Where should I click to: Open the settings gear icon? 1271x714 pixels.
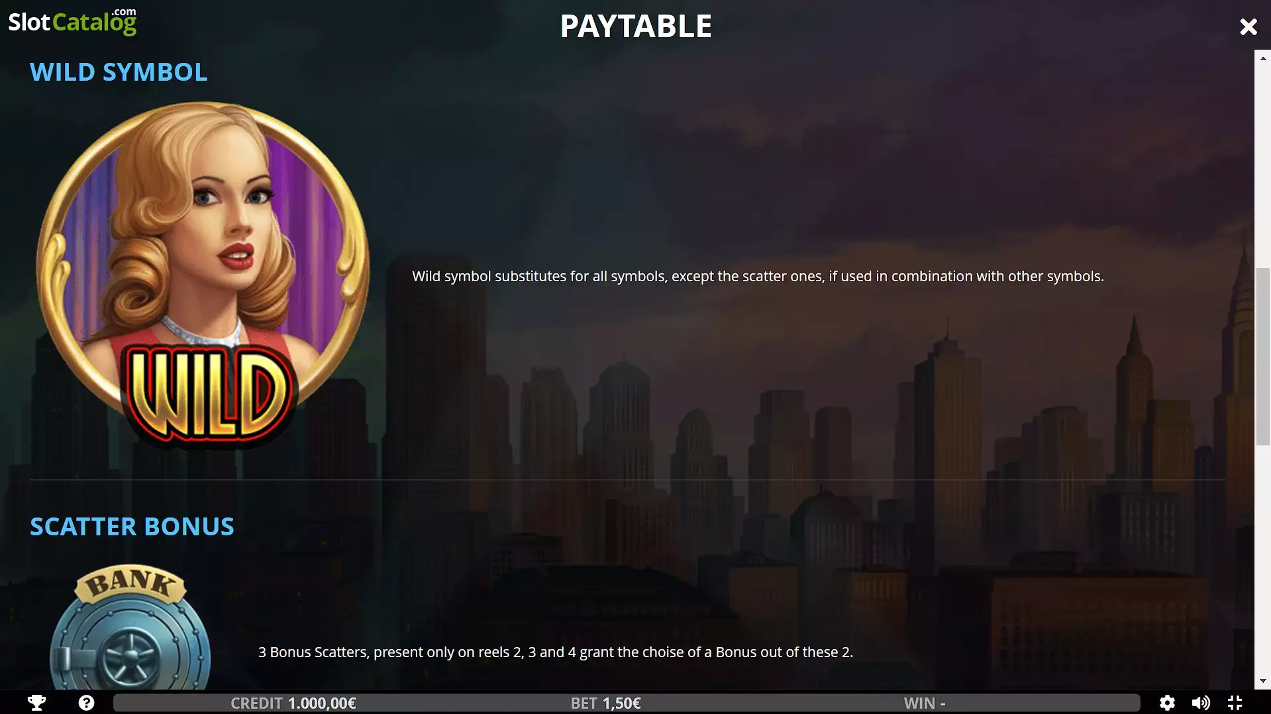tap(1167, 703)
